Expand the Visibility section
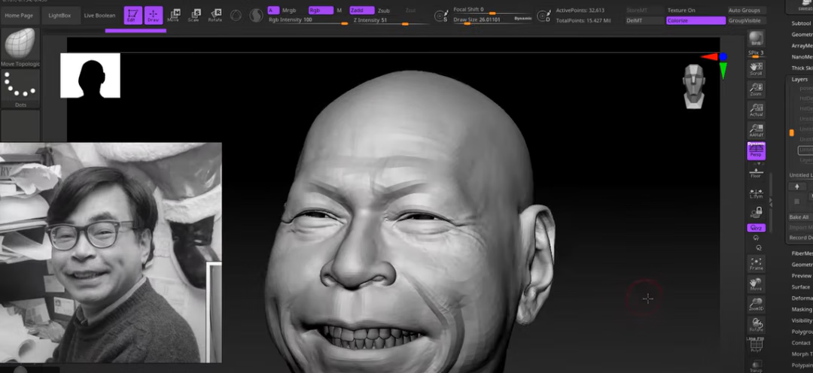The image size is (813, 373). click(x=802, y=320)
